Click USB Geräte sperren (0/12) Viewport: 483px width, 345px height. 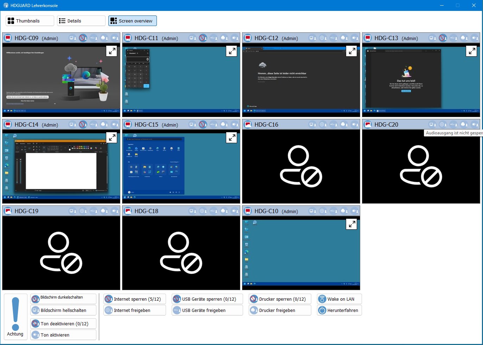coord(207,299)
